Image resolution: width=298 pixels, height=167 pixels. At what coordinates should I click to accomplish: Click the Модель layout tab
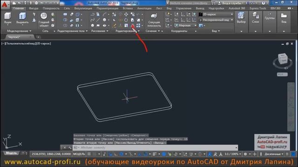click(x=11, y=153)
